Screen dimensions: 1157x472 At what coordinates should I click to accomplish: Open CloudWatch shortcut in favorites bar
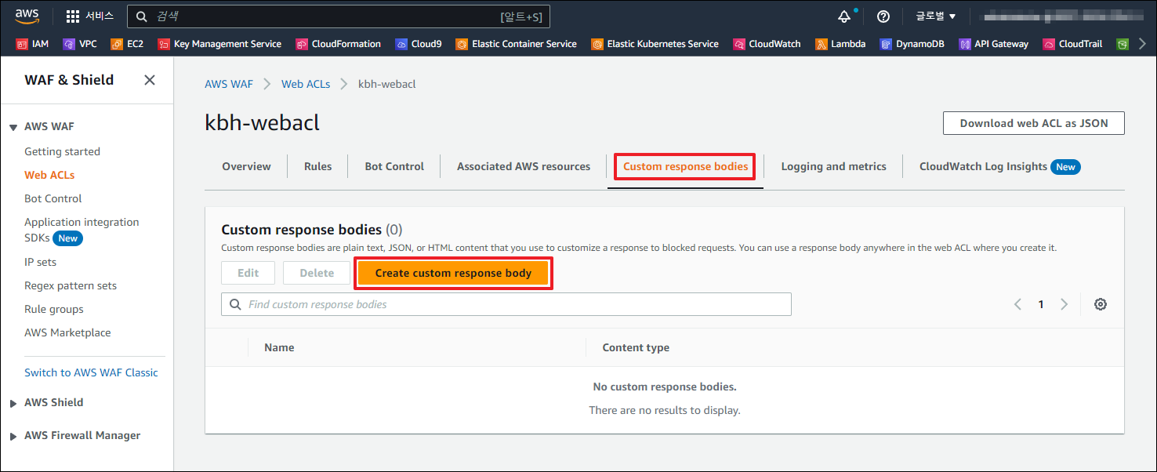[x=767, y=44]
